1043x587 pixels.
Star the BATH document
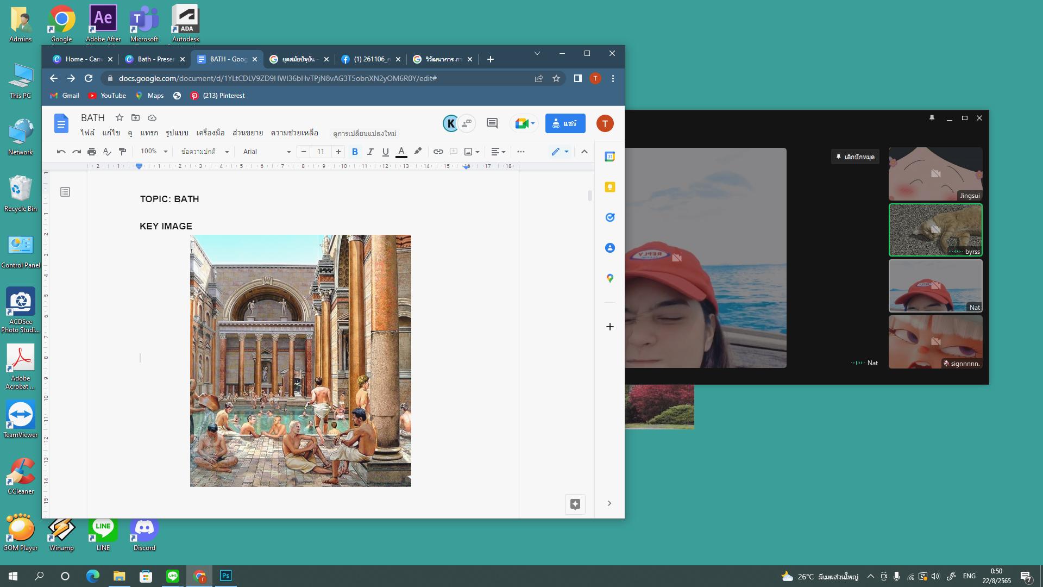(x=120, y=117)
